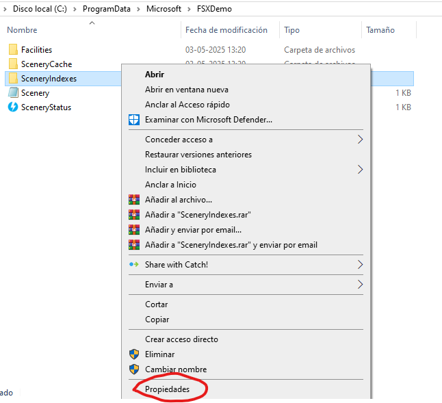Click WinRAR icon beside Añadir al archivo
The image size is (442, 403).
tap(133, 200)
